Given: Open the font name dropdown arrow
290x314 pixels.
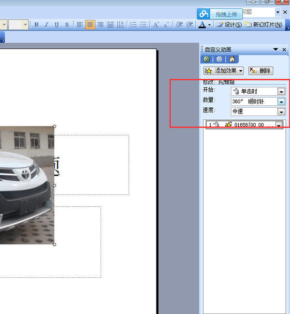Looking at the screenshot, I should point(4,25).
